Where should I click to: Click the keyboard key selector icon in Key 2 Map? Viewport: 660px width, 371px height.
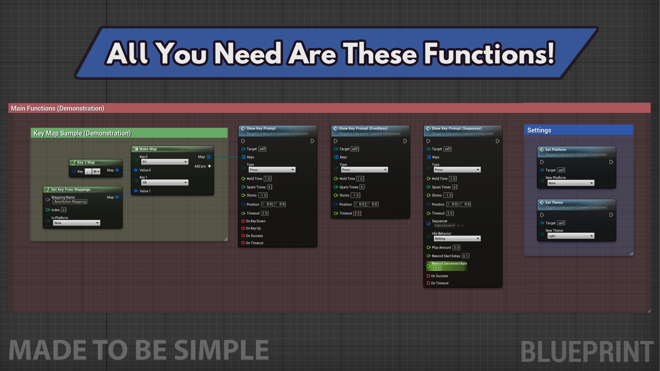(88, 171)
